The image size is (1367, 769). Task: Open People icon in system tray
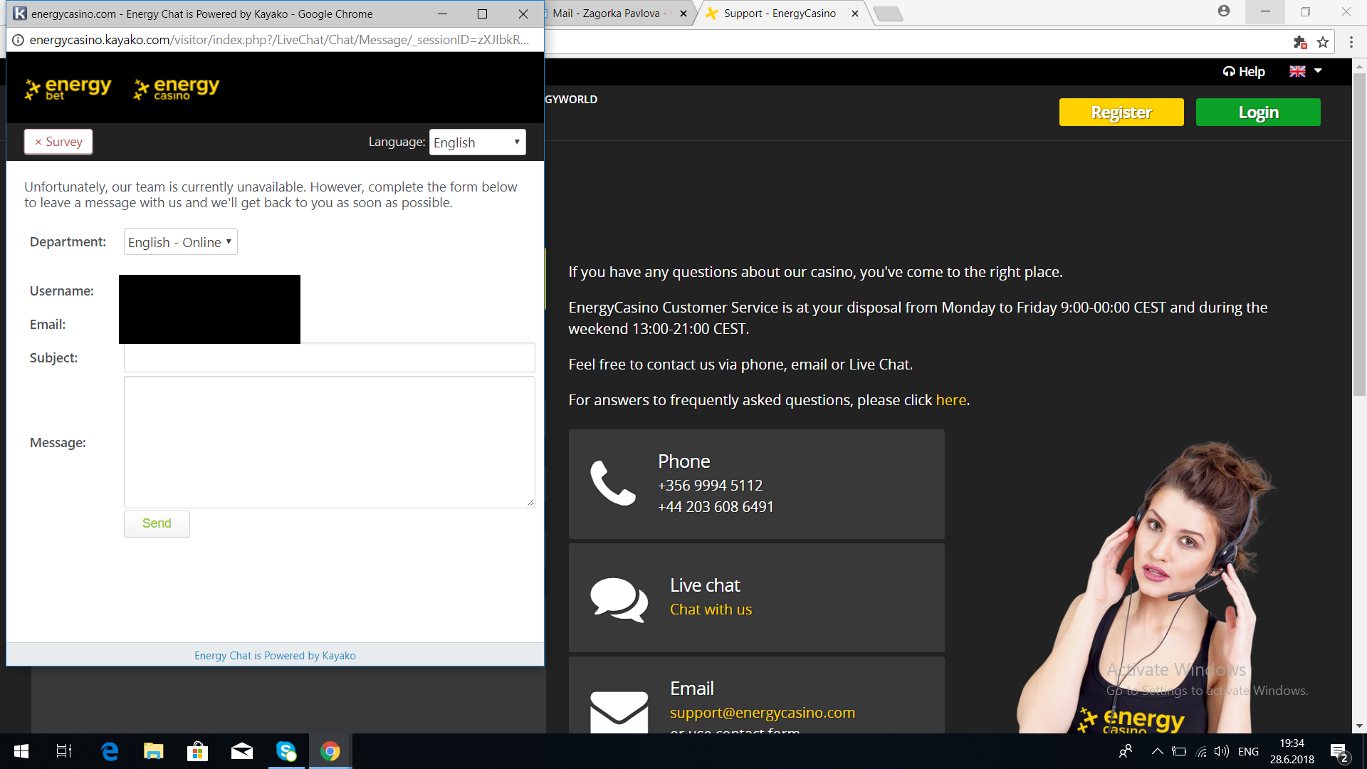point(1126,751)
